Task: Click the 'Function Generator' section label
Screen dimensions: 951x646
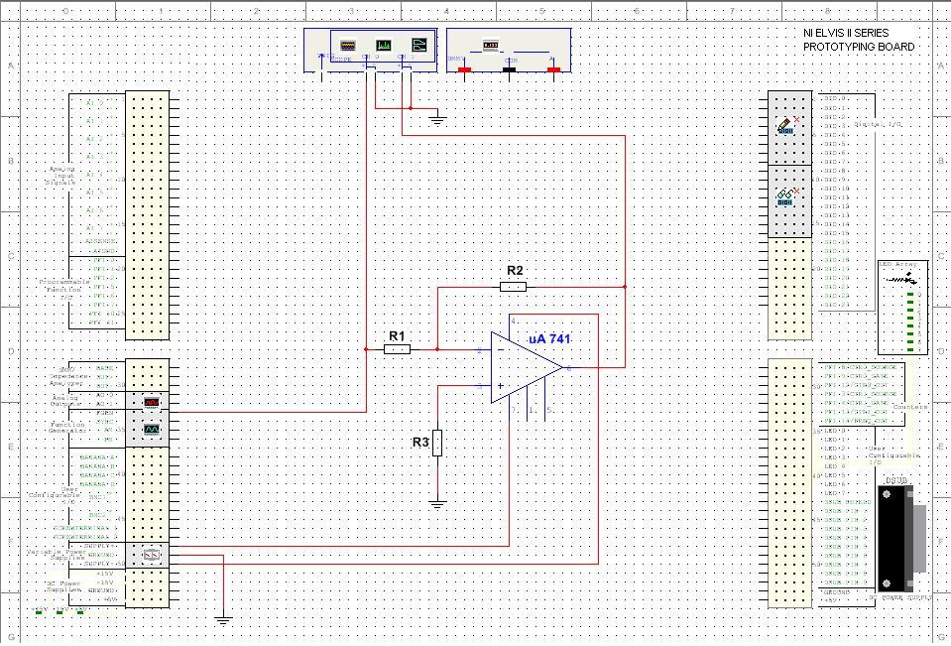Action: [66, 428]
